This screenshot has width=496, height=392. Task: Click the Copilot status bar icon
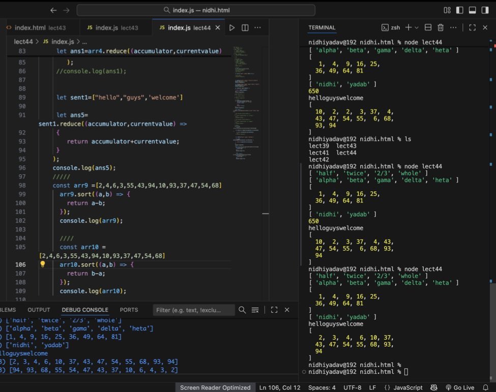434,387
